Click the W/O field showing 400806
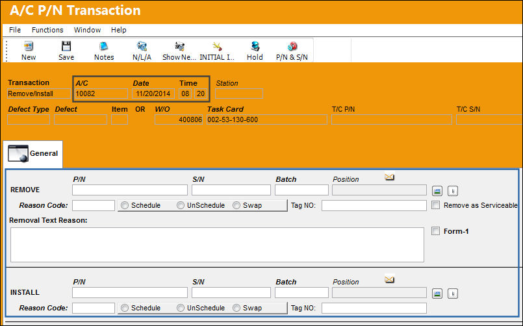Viewport: 523px width, 326px height. (179, 119)
